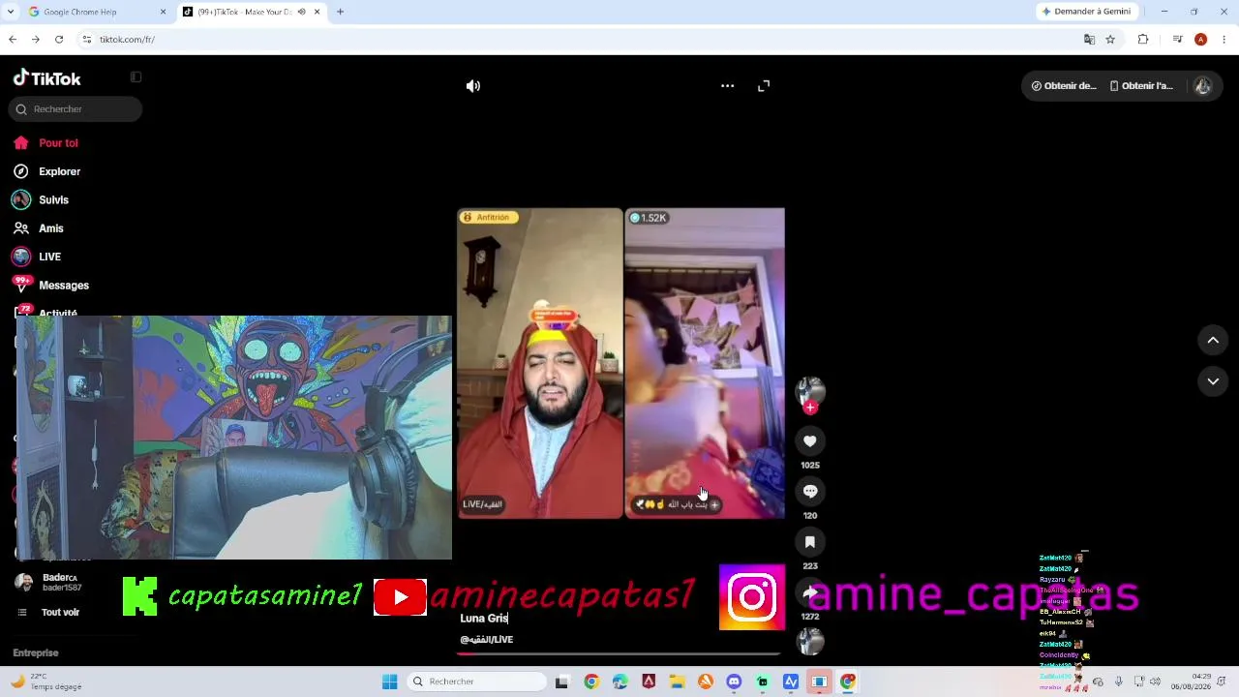Image resolution: width=1239 pixels, height=697 pixels.
Task: Translate this page with Google Translate
Action: [x=1089, y=40]
